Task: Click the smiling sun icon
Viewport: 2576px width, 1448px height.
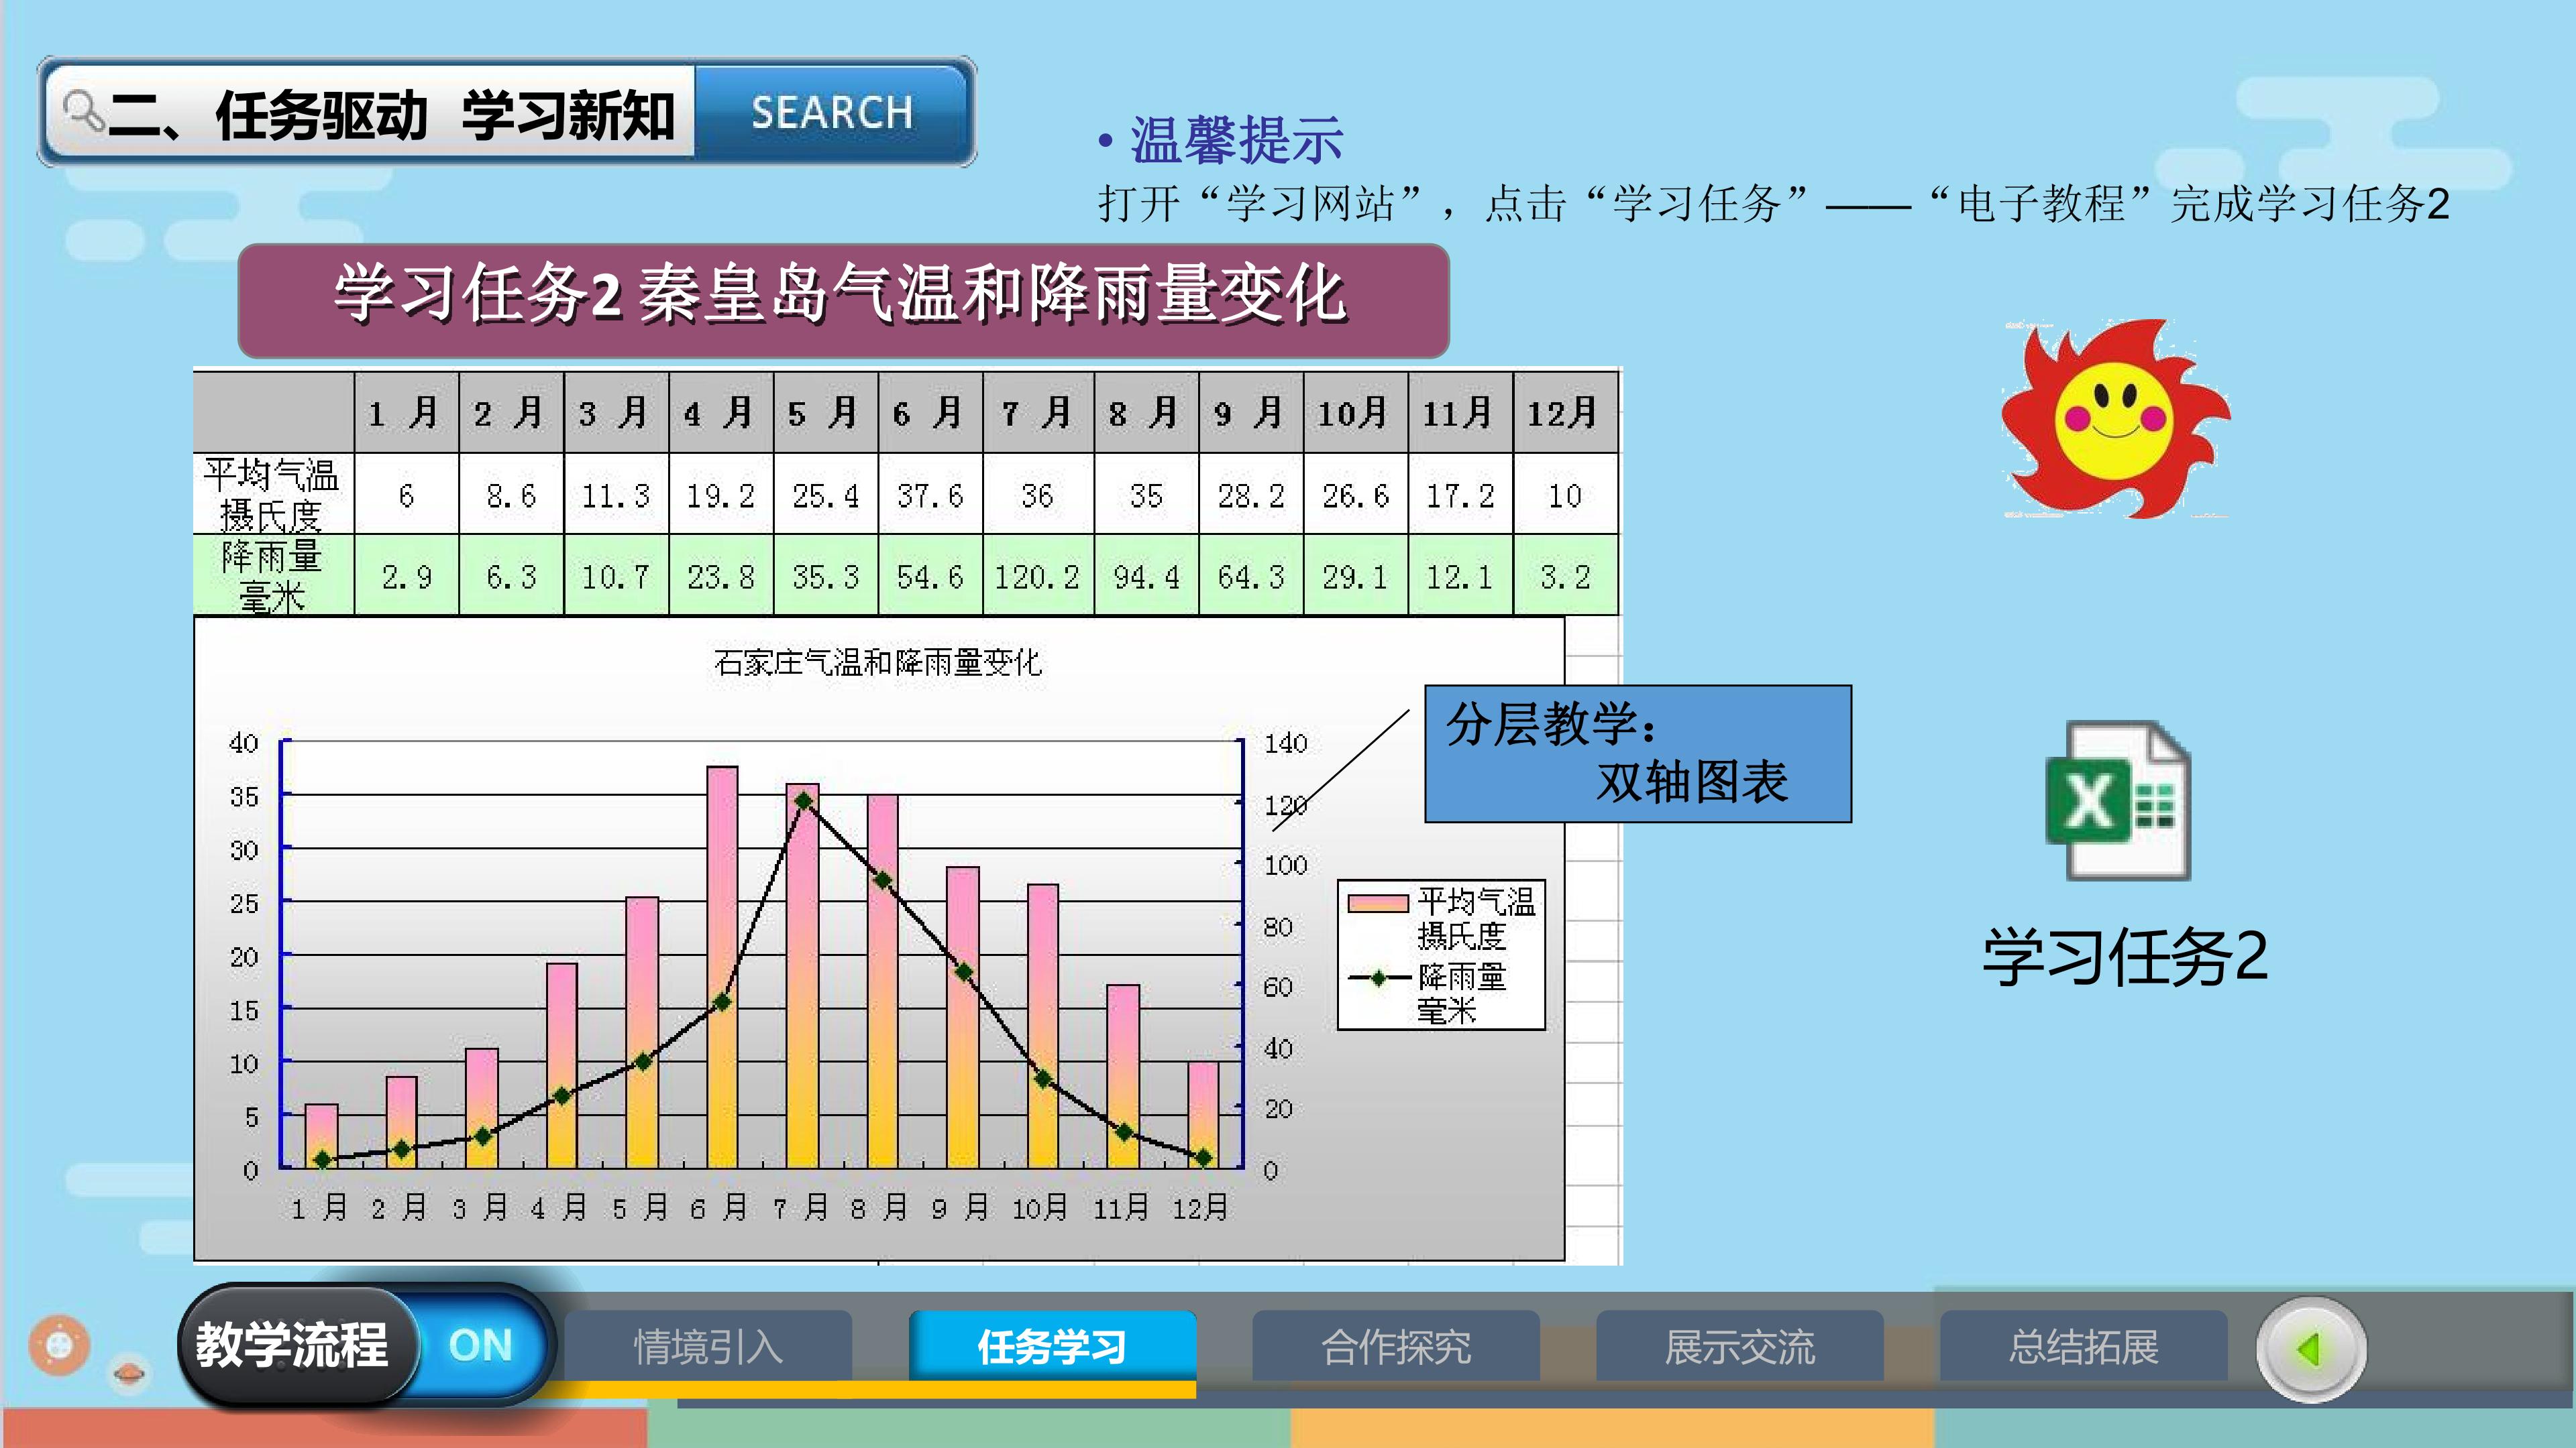Action: click(2115, 419)
